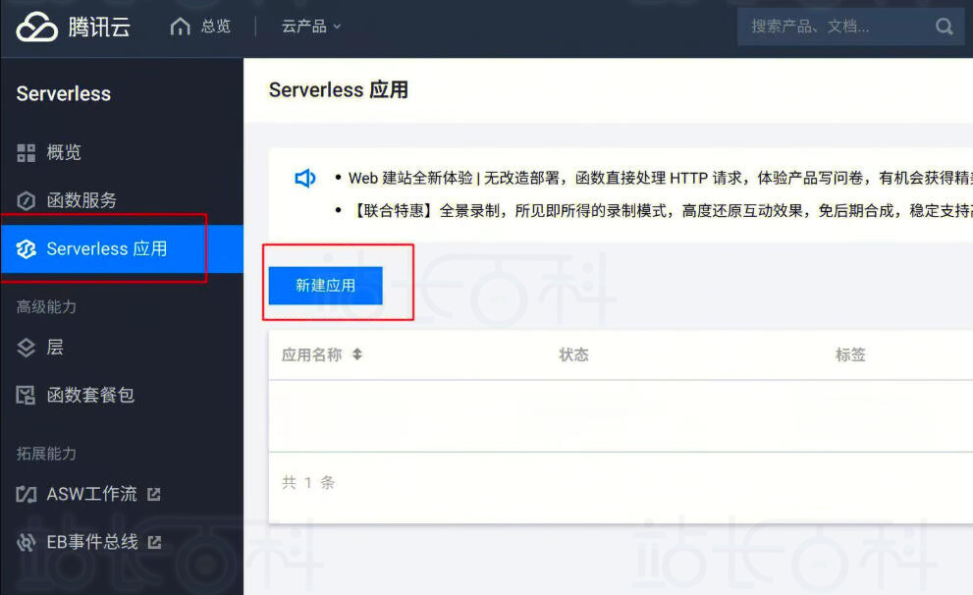973x595 pixels.
Task: Click the Serverless sidebar heading
Action: click(63, 93)
